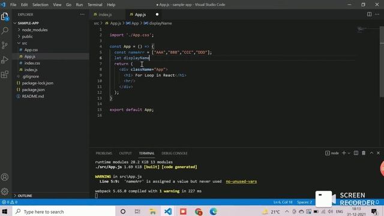
Task: Open the editor more actions ellipsis
Action: [377, 14]
